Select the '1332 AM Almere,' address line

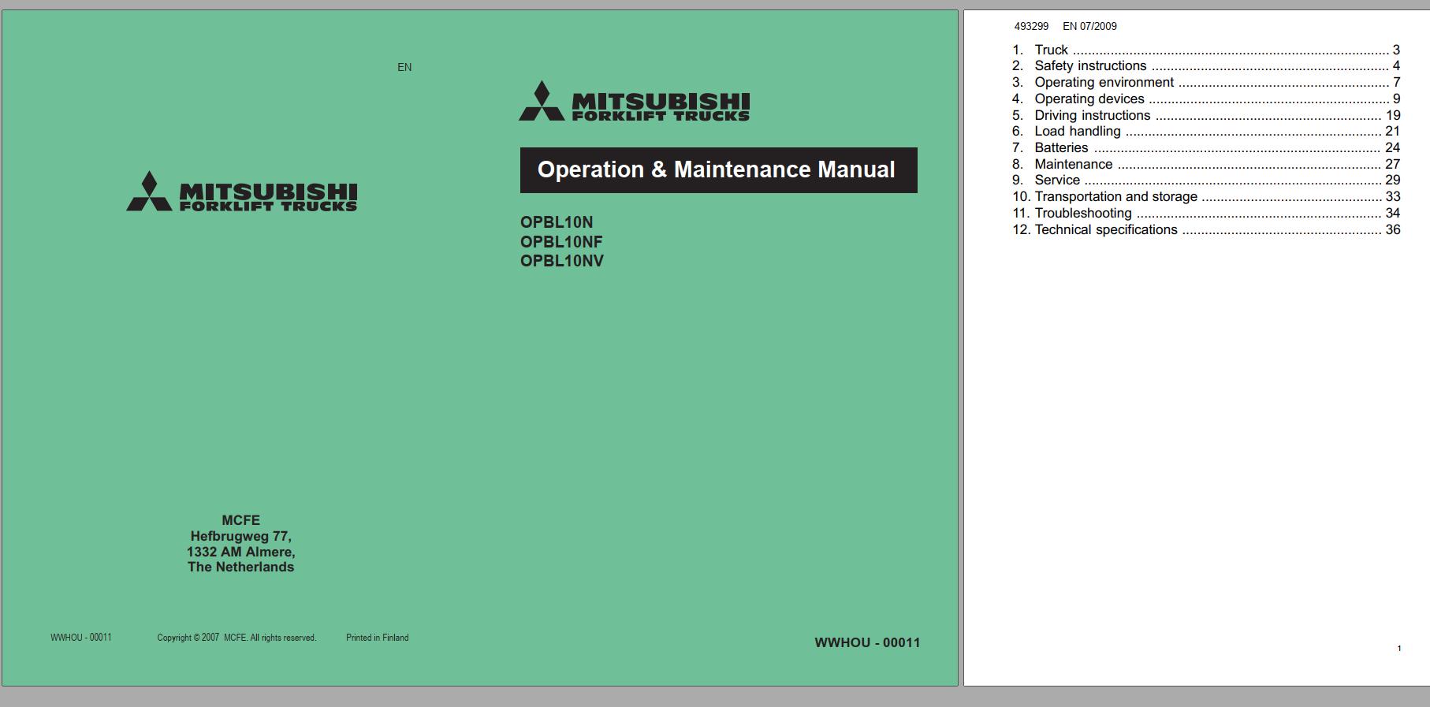coord(240,552)
